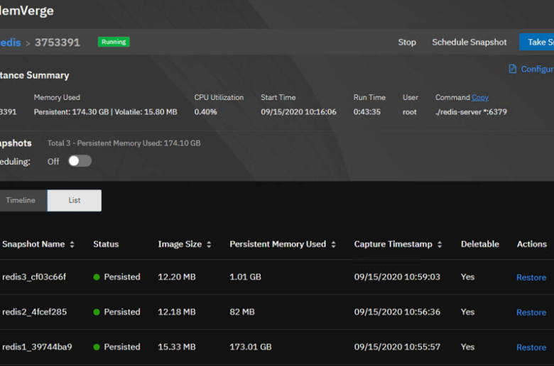Sort by Image Size column arrows
The height and width of the screenshot is (366, 554).
coord(209,244)
